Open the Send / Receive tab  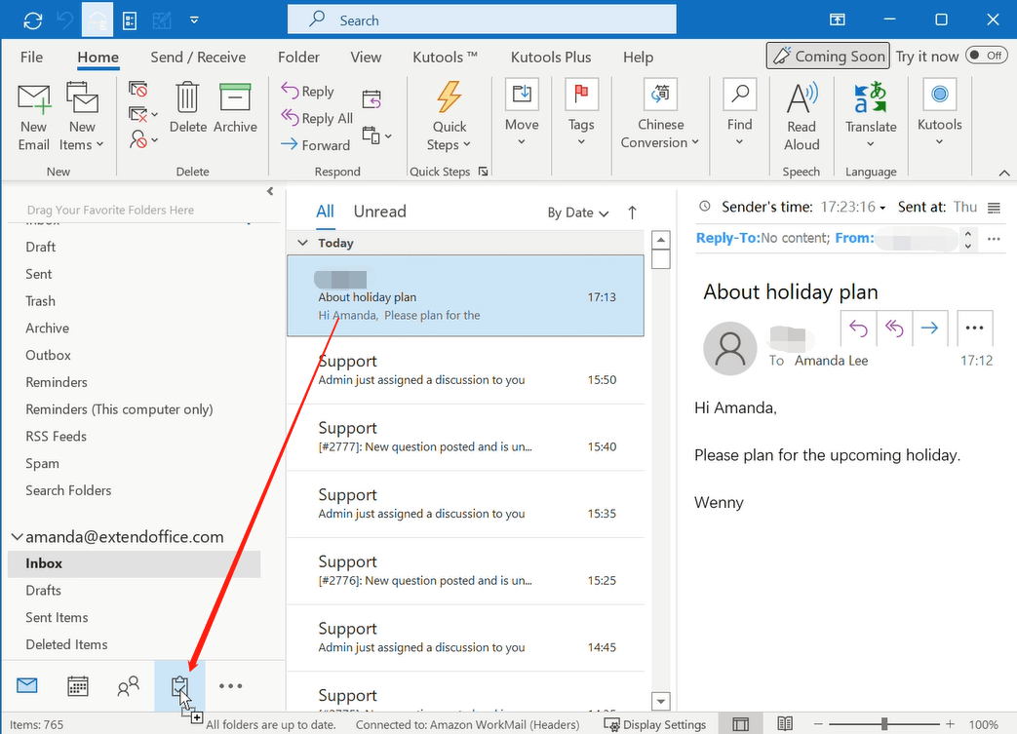[x=198, y=58]
